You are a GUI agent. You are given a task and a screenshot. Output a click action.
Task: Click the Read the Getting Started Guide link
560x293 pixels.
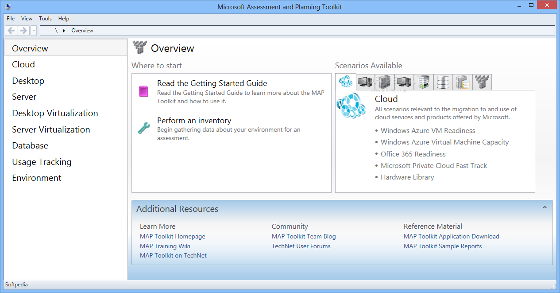(x=212, y=83)
